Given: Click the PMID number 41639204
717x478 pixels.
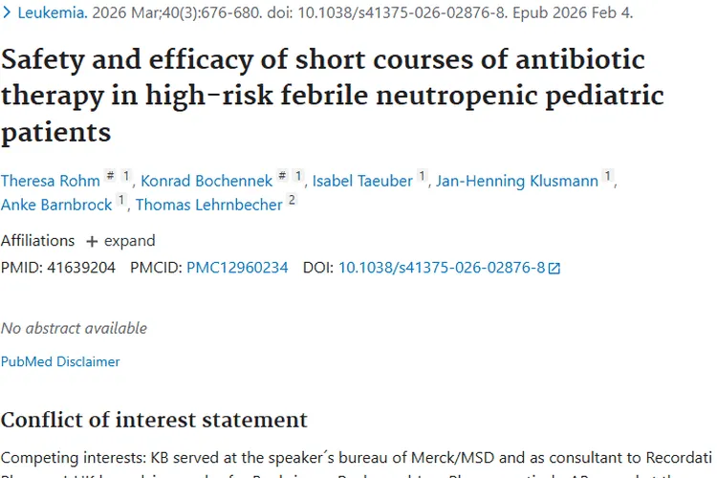Looking at the screenshot, I should pos(80,268).
